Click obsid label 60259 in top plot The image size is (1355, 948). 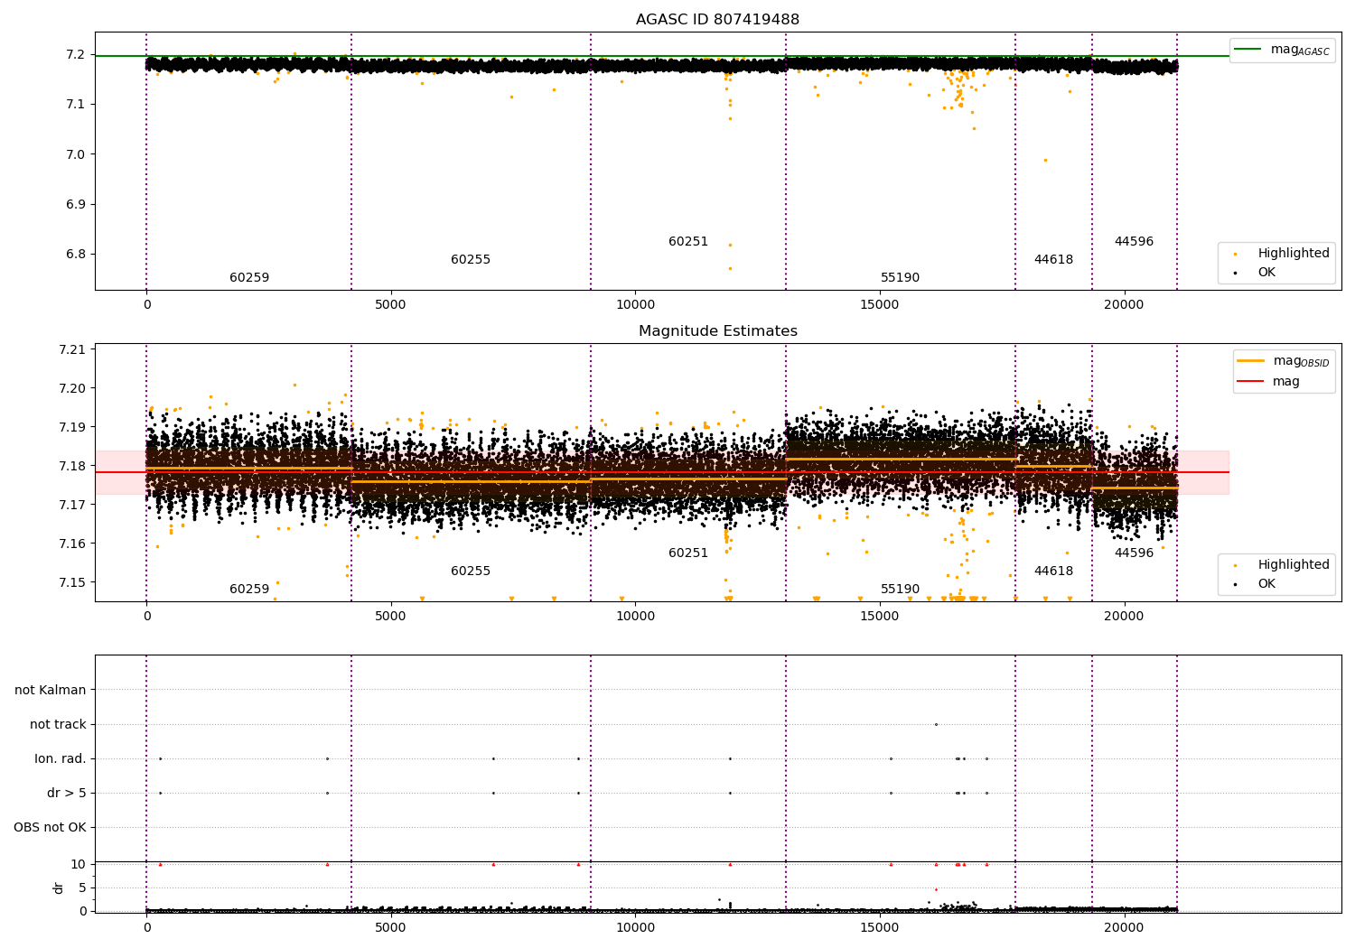click(x=249, y=277)
